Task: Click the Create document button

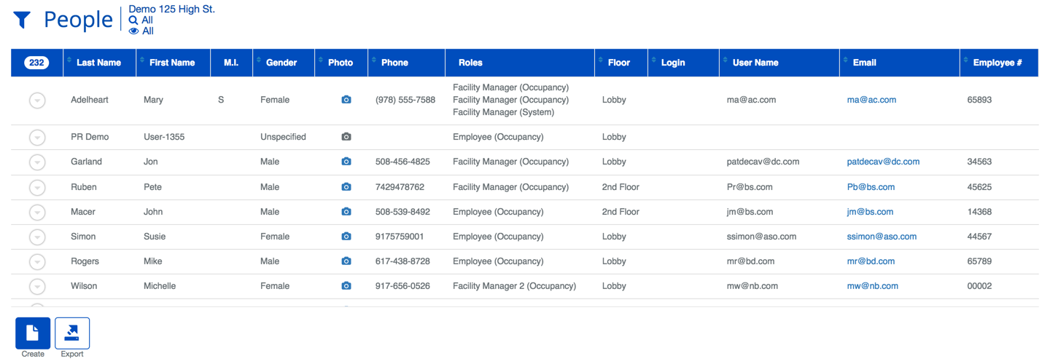Action: click(33, 333)
